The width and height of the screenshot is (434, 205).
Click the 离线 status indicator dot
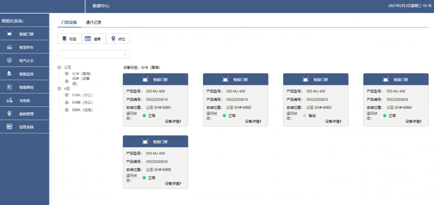304,116
